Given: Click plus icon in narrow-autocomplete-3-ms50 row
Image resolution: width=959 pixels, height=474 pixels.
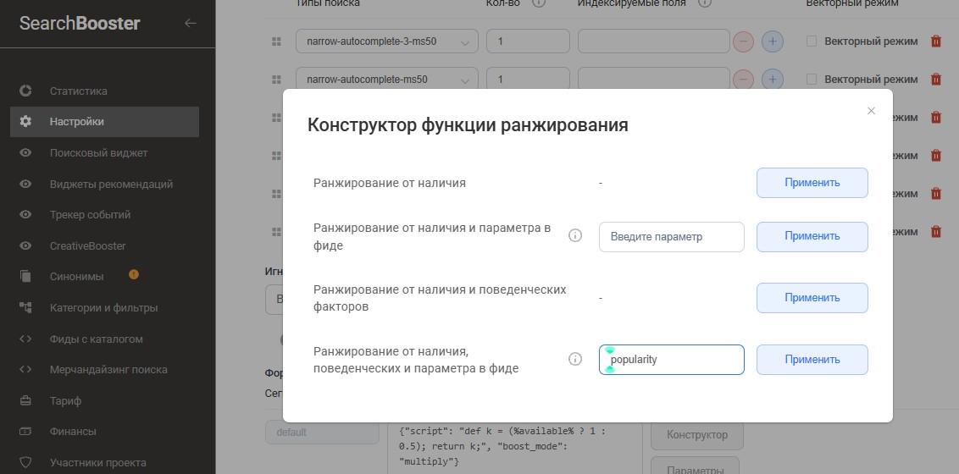Looking at the screenshot, I should 772,41.
